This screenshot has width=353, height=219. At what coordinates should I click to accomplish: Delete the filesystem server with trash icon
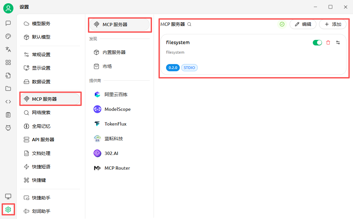[328, 42]
